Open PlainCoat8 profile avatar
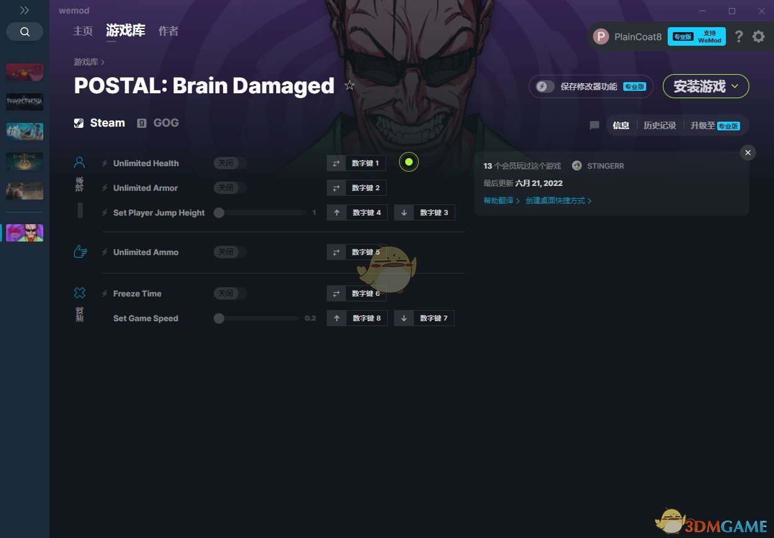The image size is (774, 538). pos(601,37)
